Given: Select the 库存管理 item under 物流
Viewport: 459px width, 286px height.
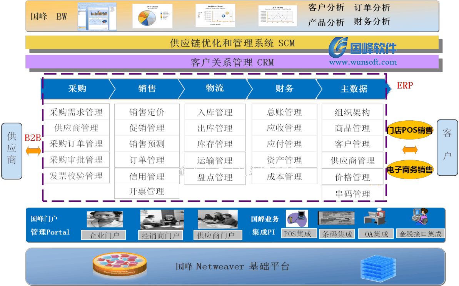Looking at the screenshot, I should click(x=215, y=144).
